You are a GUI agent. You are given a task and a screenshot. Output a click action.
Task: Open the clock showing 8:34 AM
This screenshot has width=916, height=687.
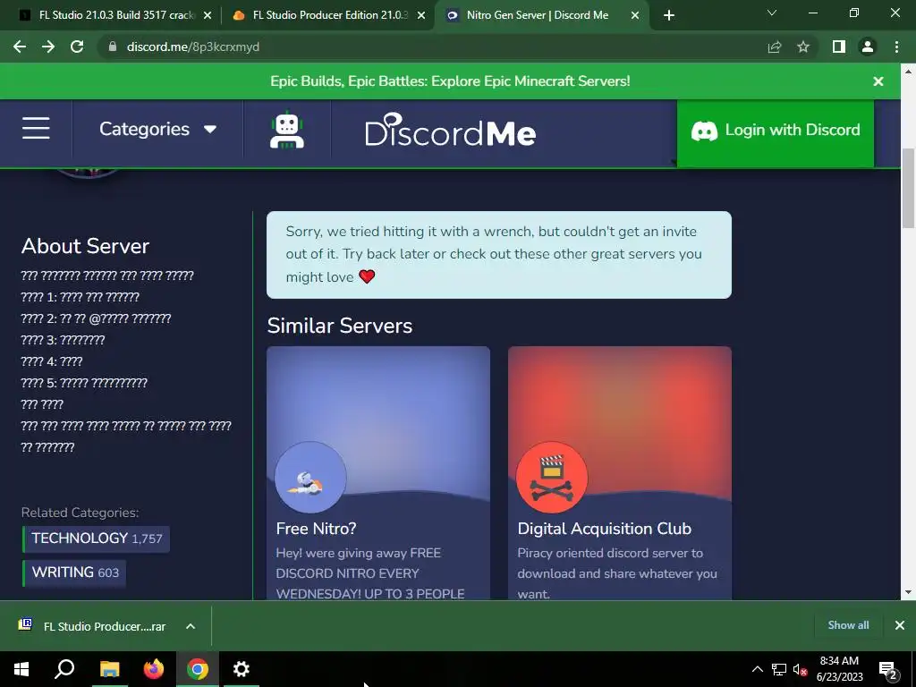coord(839,669)
